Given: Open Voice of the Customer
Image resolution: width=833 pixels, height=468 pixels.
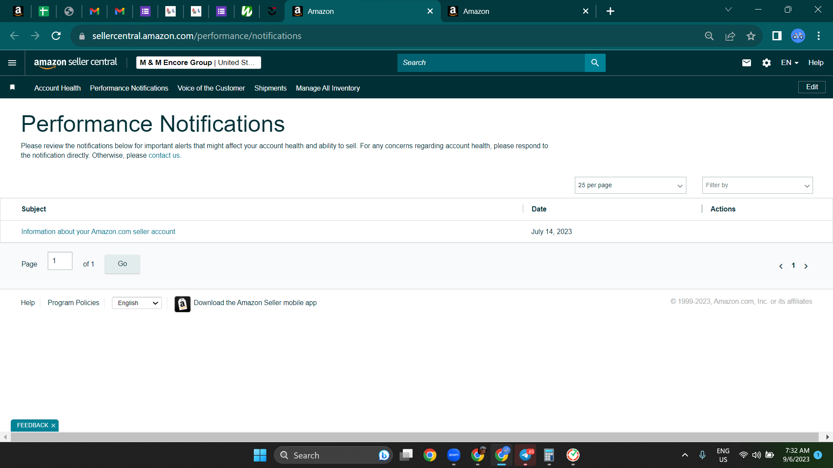Looking at the screenshot, I should (x=211, y=88).
